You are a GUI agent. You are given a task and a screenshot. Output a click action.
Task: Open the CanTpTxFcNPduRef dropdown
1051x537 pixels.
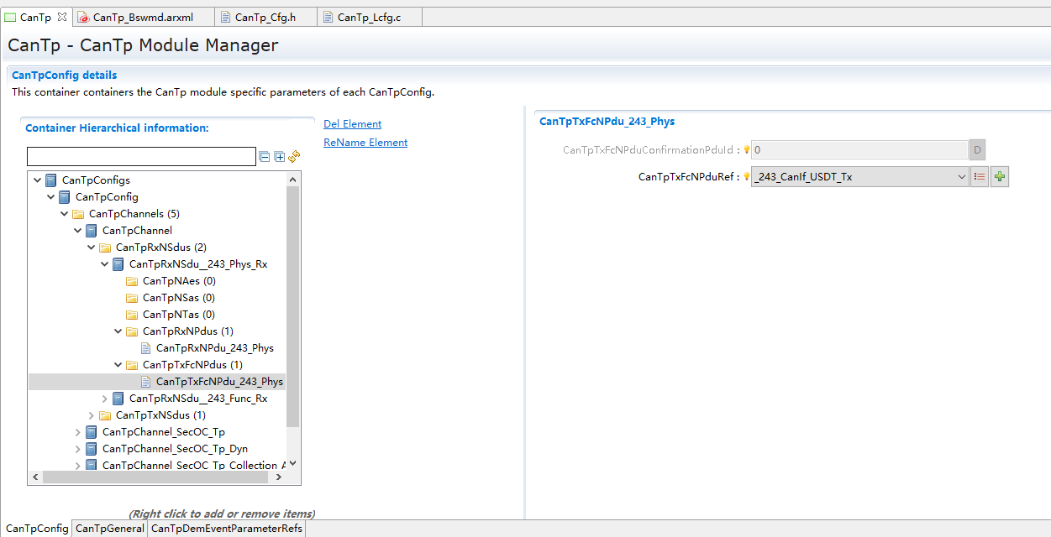[962, 177]
